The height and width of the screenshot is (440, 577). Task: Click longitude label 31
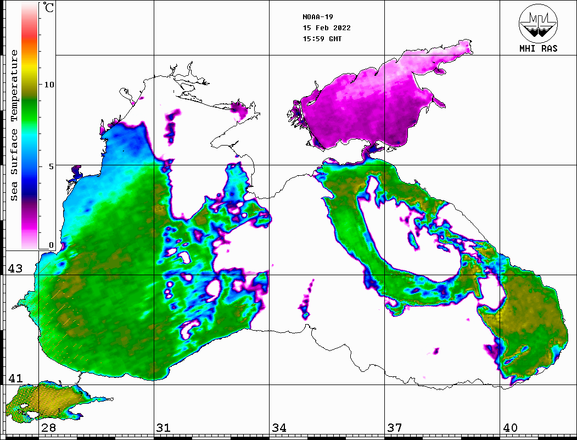click(x=164, y=428)
